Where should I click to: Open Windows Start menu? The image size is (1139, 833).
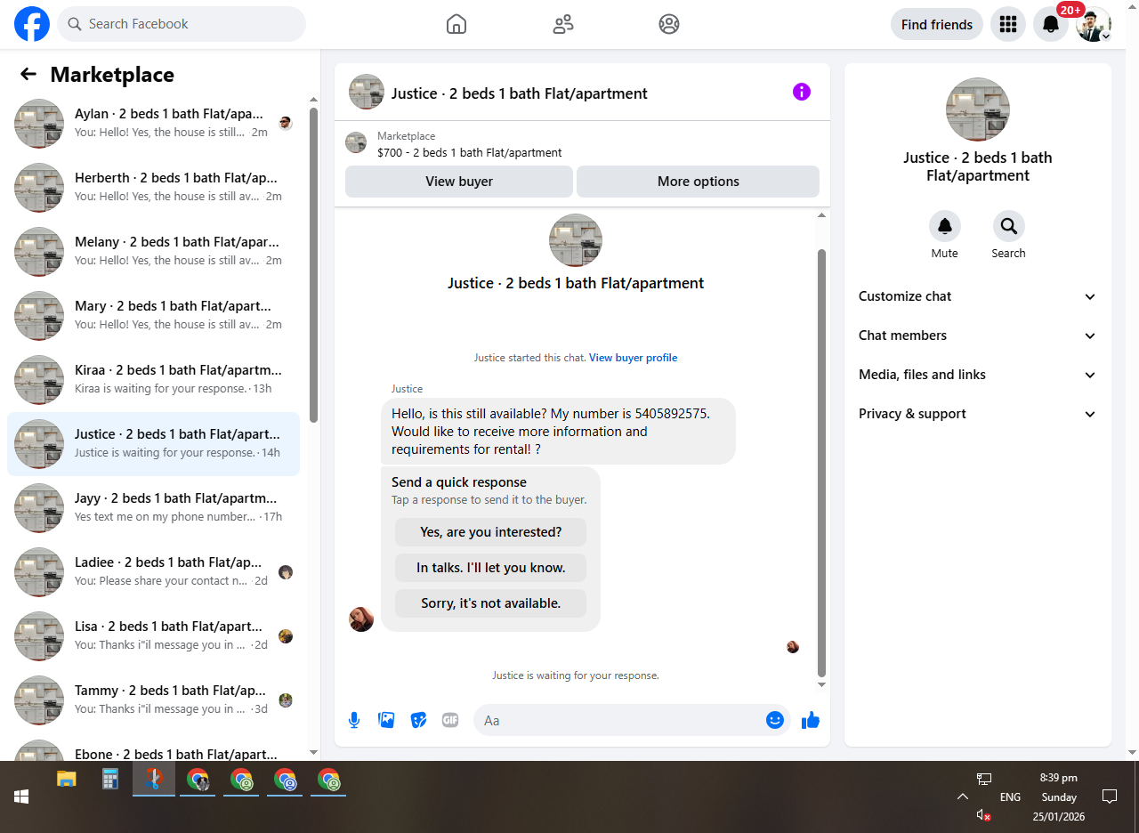[x=21, y=797]
